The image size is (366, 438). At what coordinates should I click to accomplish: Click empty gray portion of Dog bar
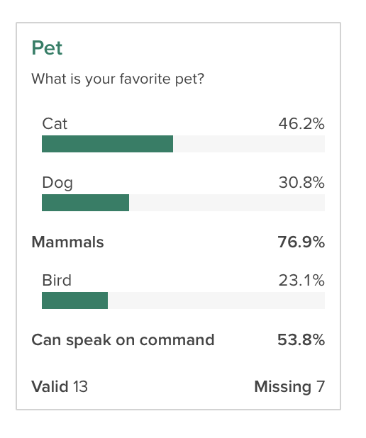[227, 203]
